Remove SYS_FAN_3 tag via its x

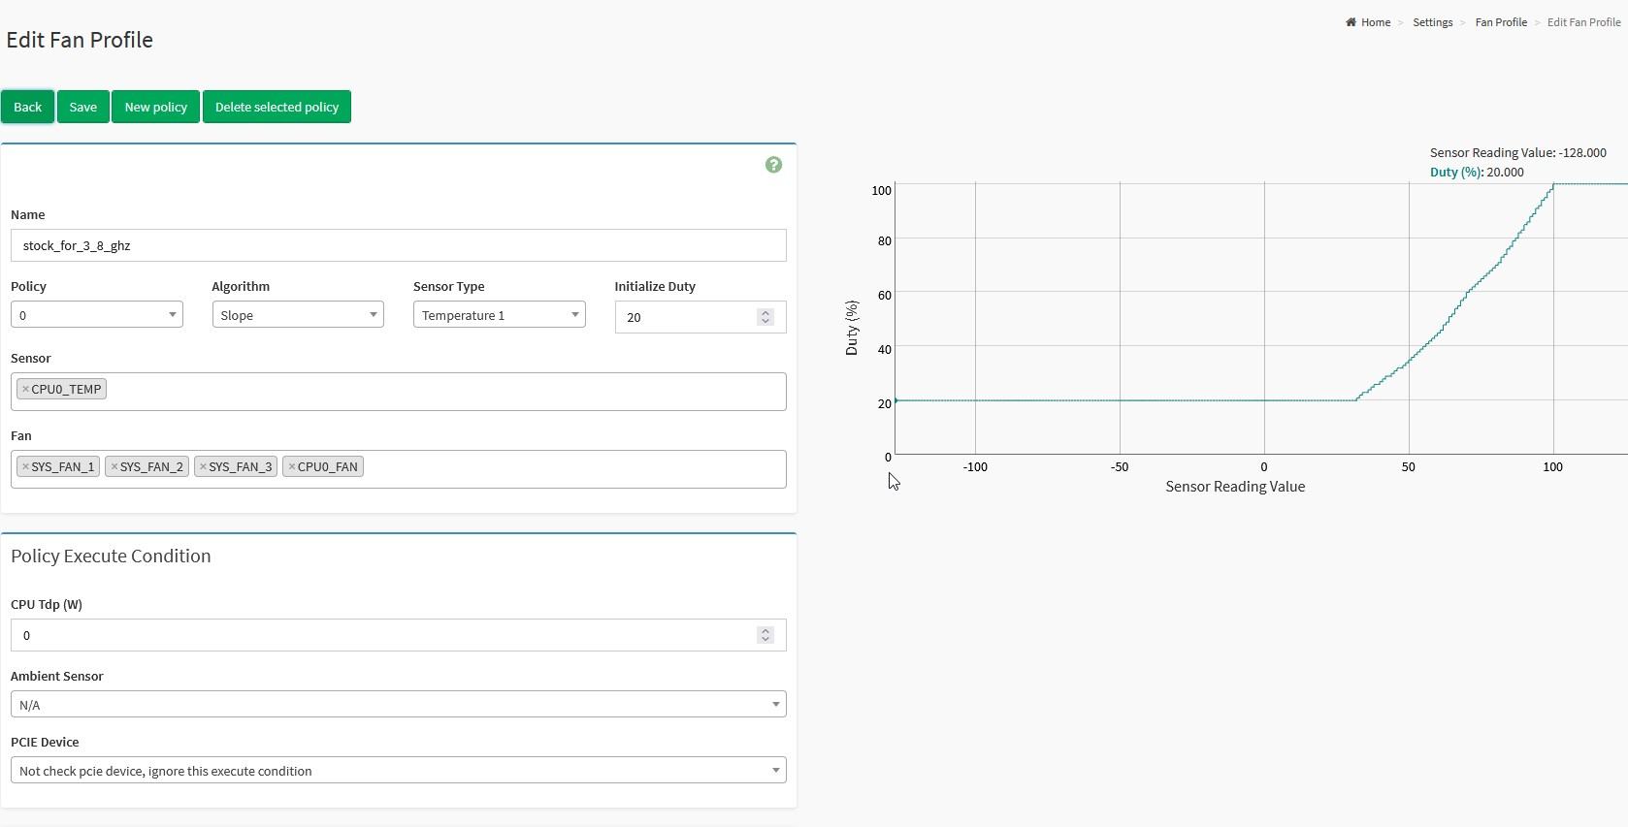click(203, 466)
